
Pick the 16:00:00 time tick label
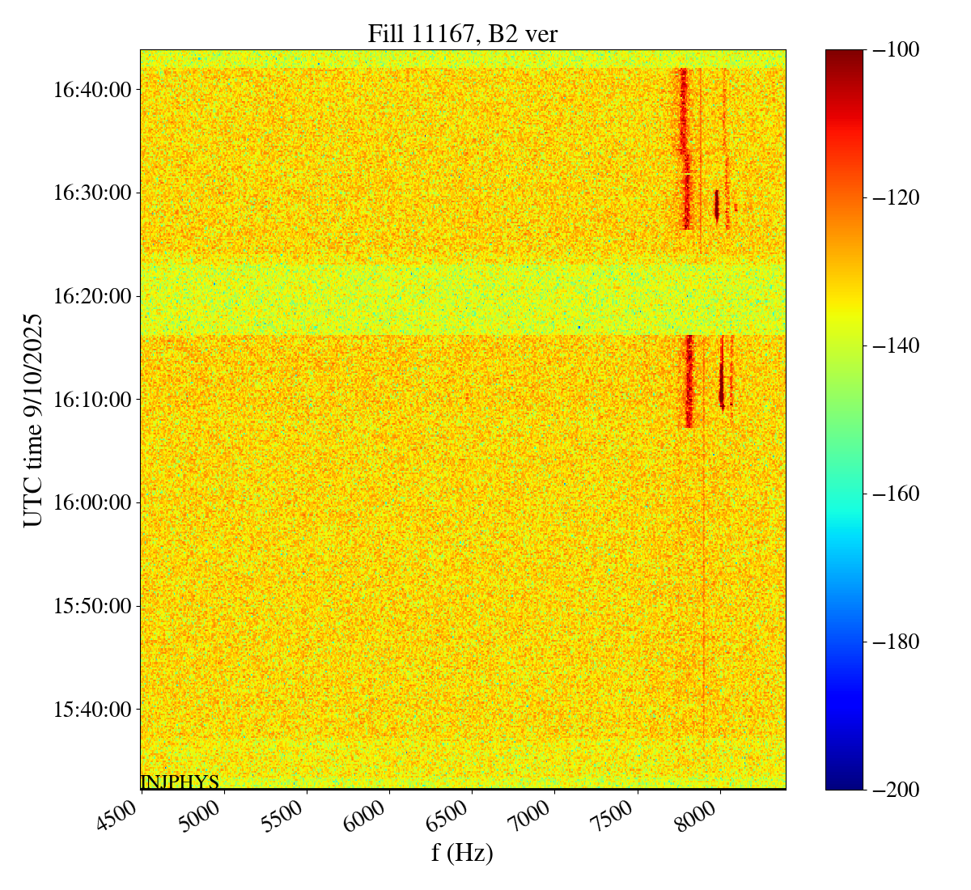point(91,502)
